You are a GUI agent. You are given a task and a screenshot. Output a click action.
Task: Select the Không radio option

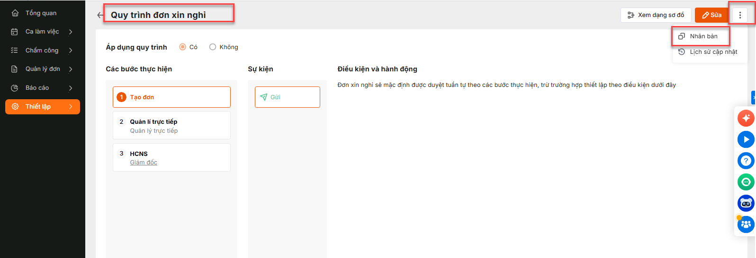(x=213, y=47)
